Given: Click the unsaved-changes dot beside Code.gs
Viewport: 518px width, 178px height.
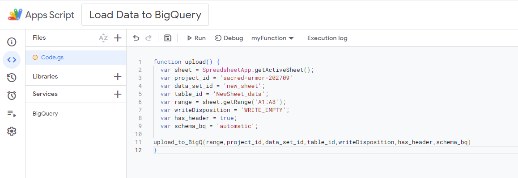Looking at the screenshot, I should click(35, 58).
